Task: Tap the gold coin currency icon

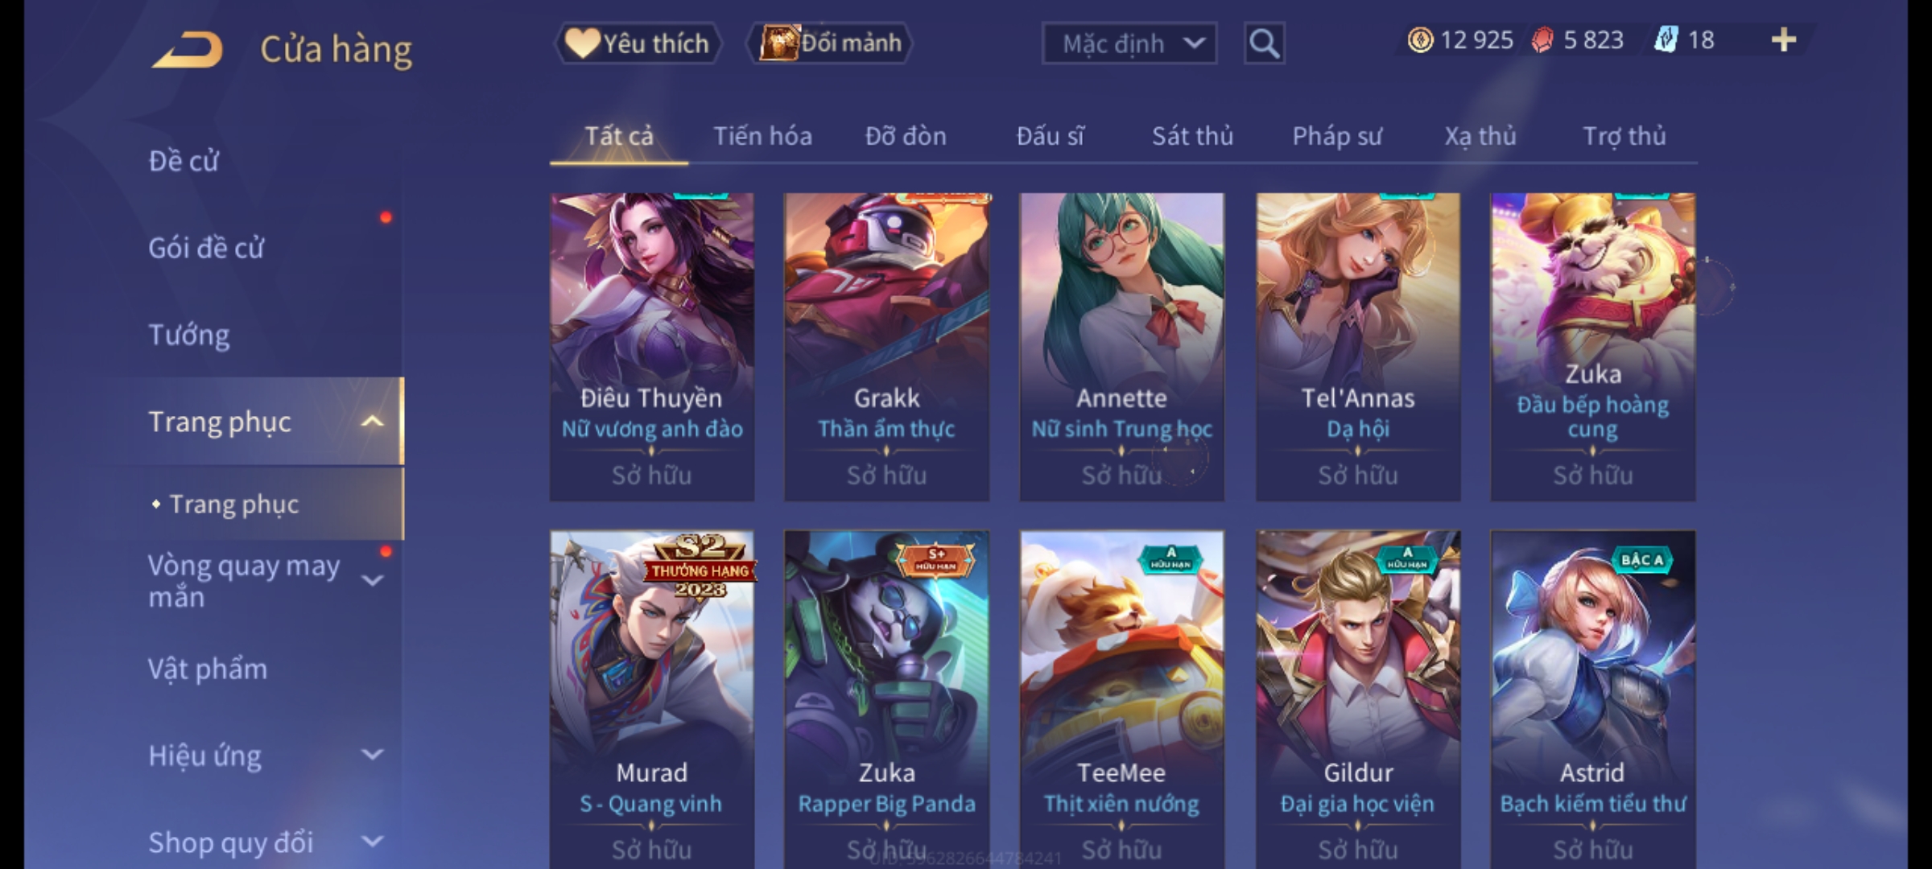Action: 1420,40
